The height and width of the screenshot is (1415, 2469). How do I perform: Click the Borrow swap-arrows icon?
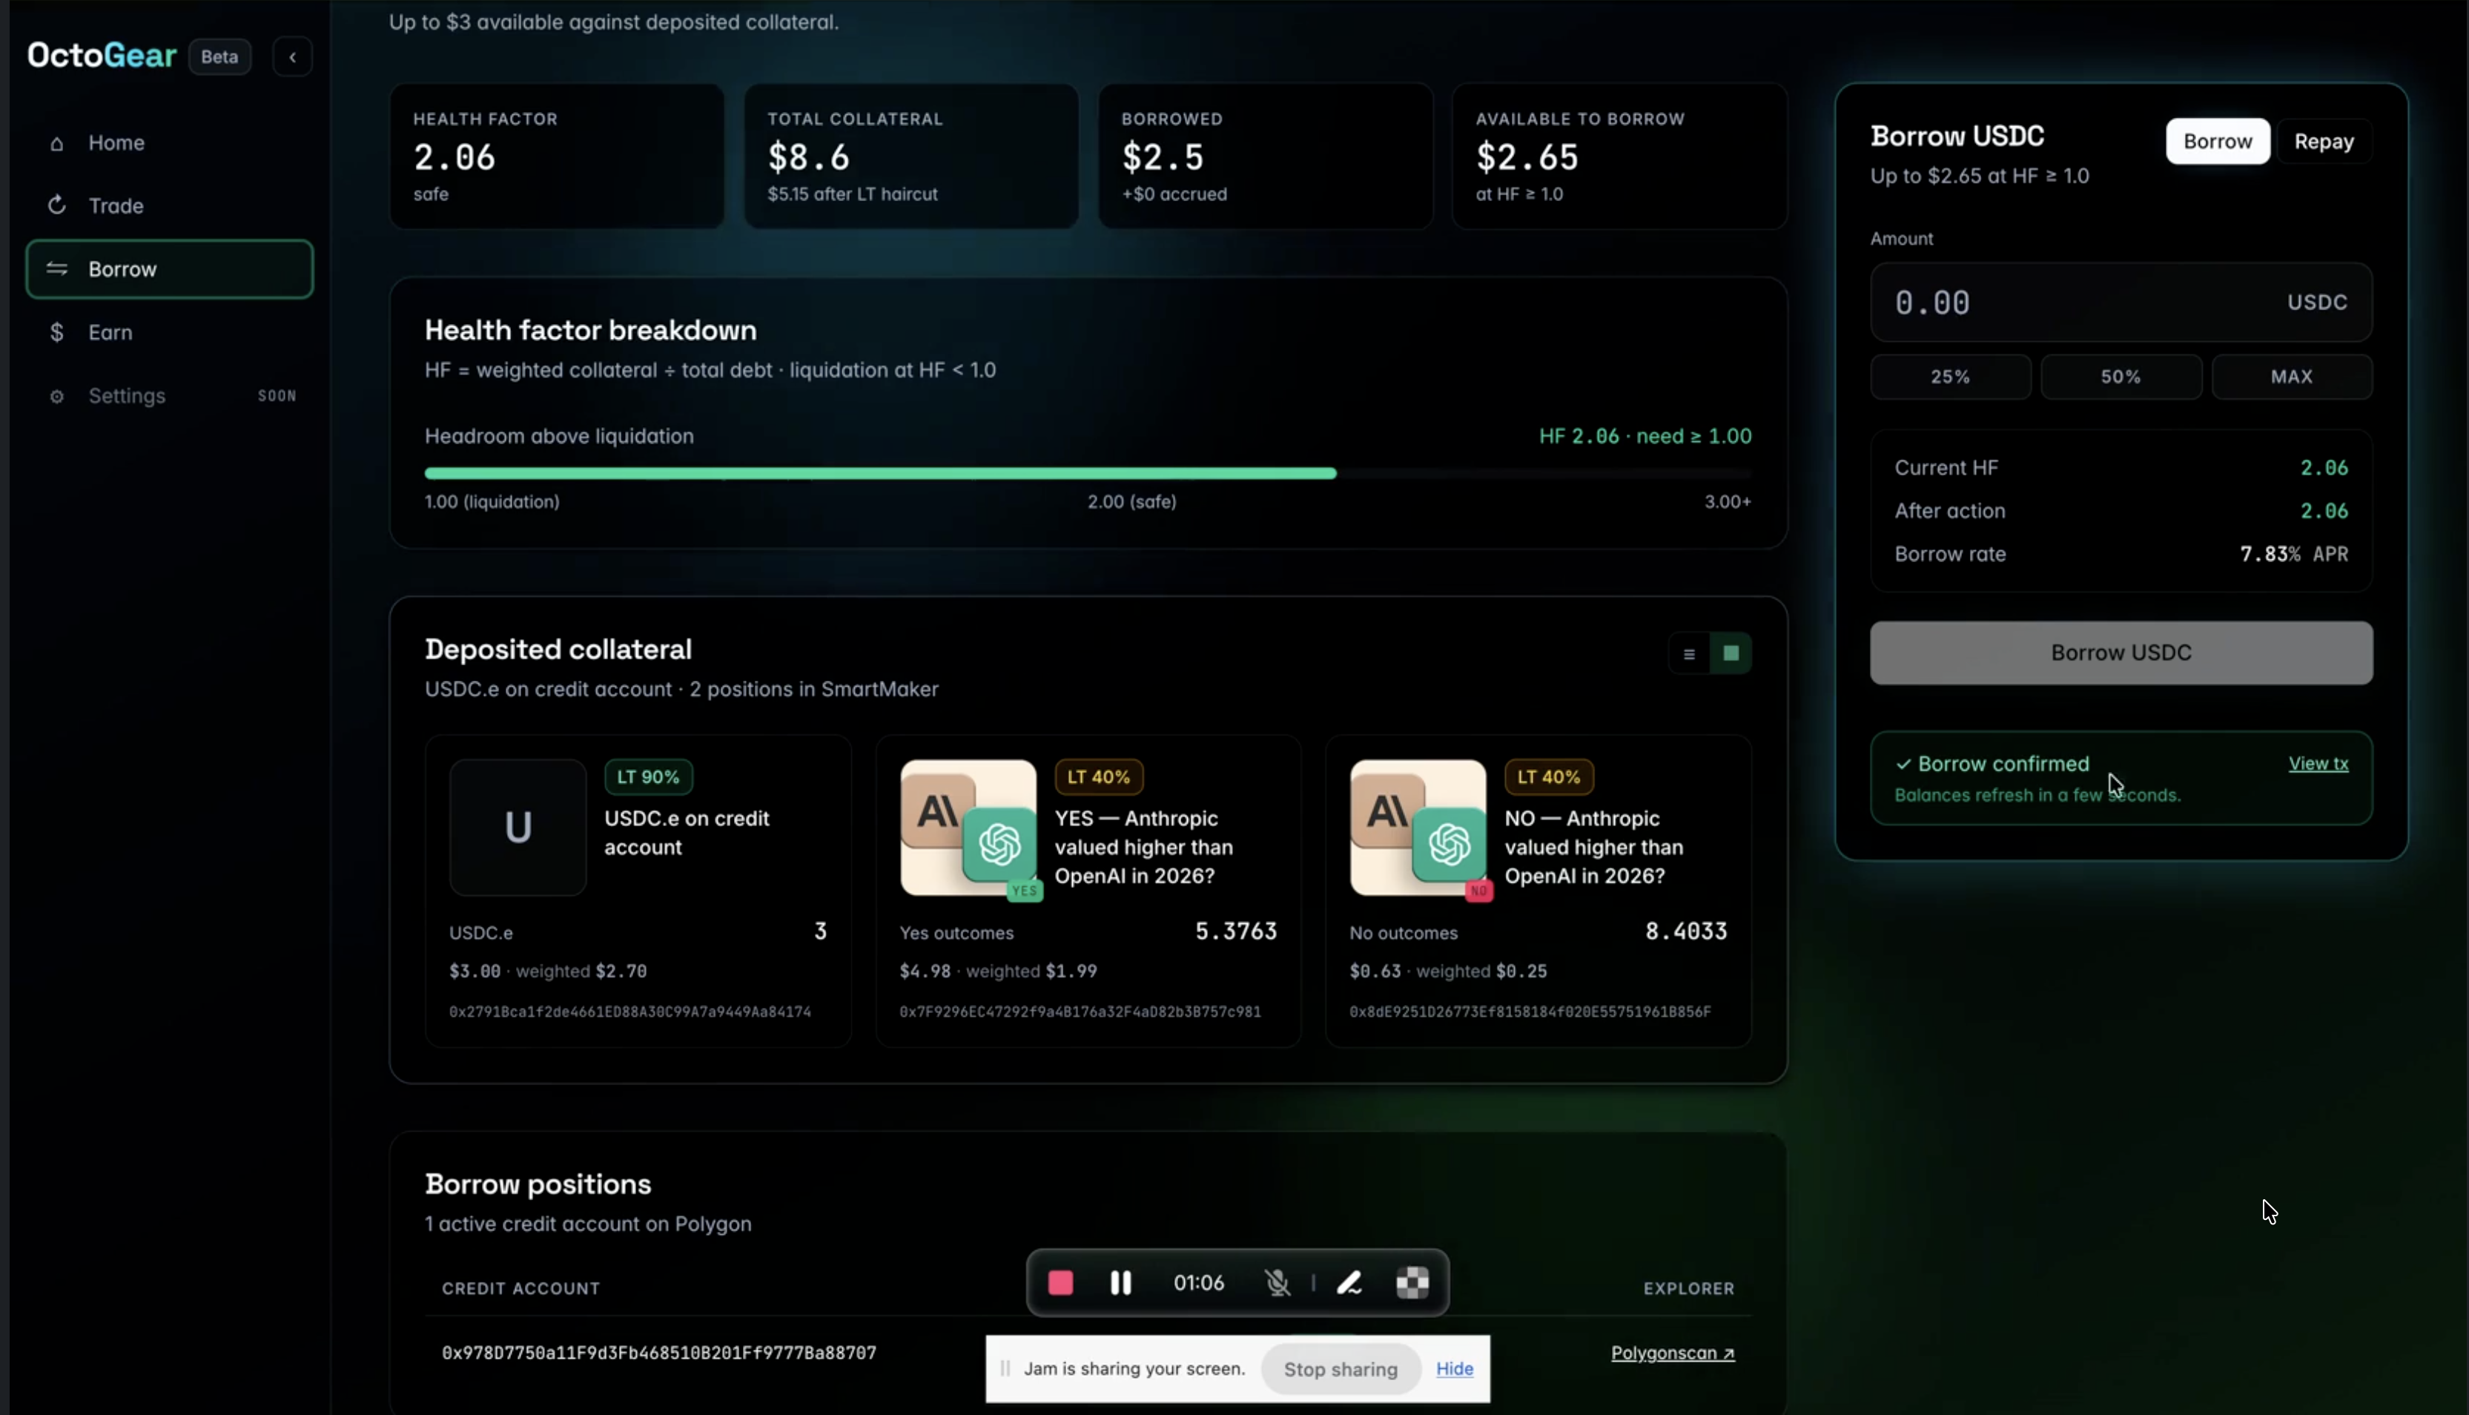pyautogui.click(x=56, y=268)
